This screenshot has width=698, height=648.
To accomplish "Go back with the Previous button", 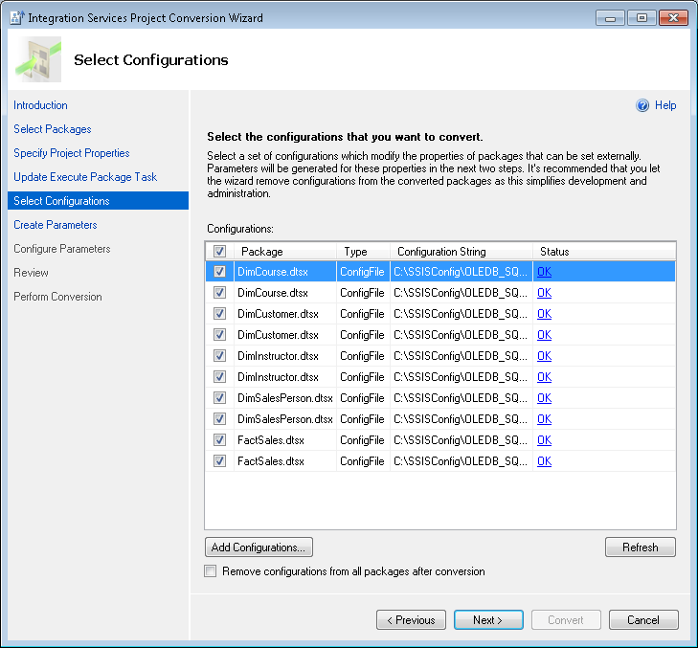I will [411, 620].
